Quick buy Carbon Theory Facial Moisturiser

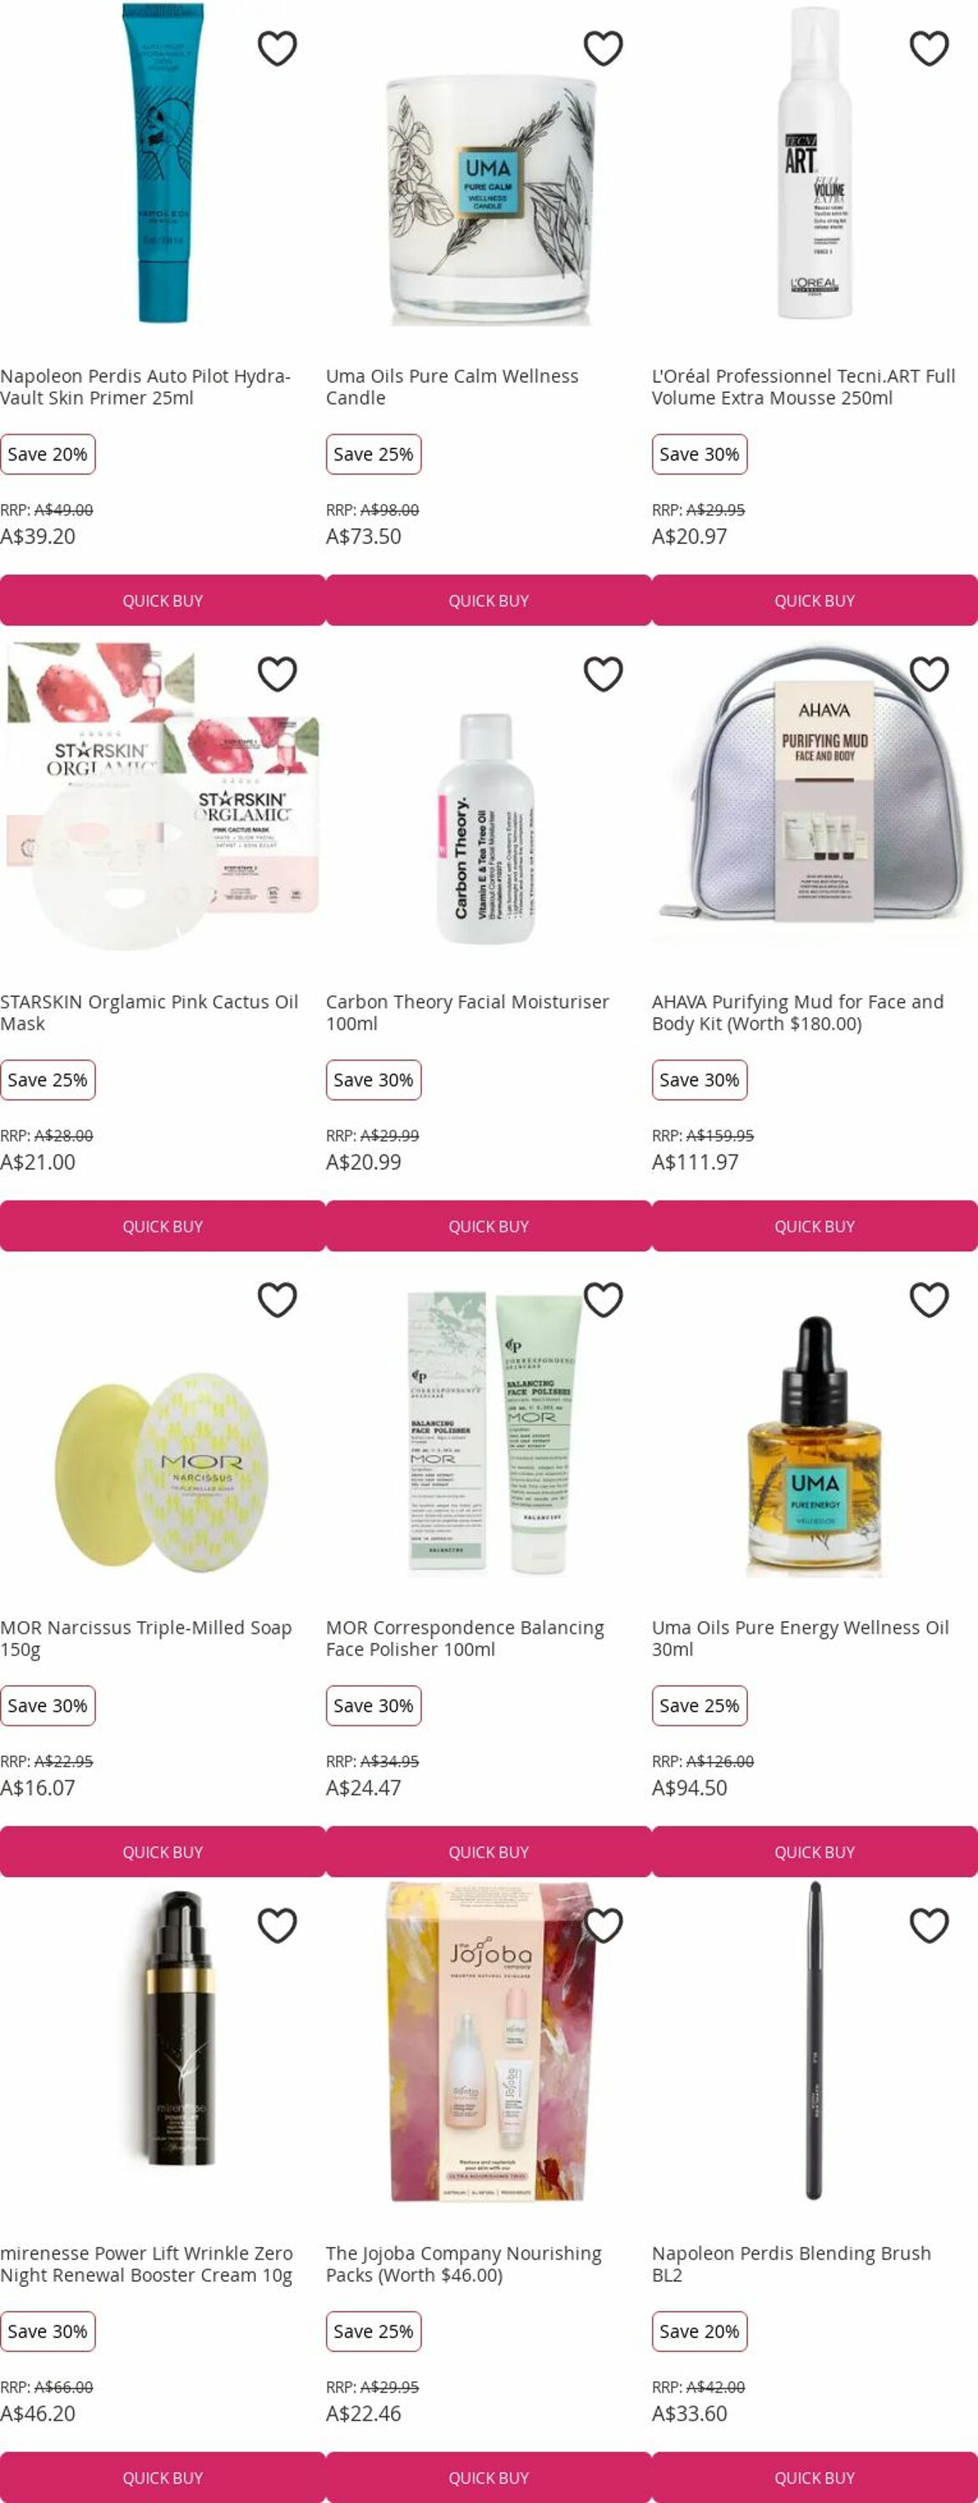click(489, 1226)
